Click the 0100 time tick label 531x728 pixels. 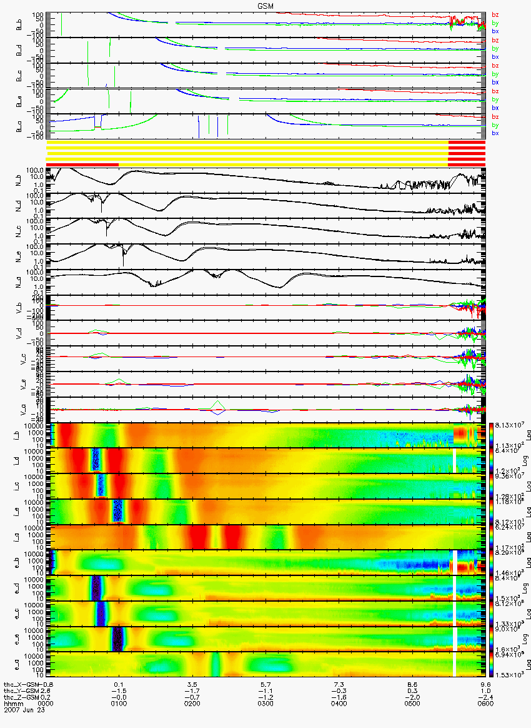[119, 704]
